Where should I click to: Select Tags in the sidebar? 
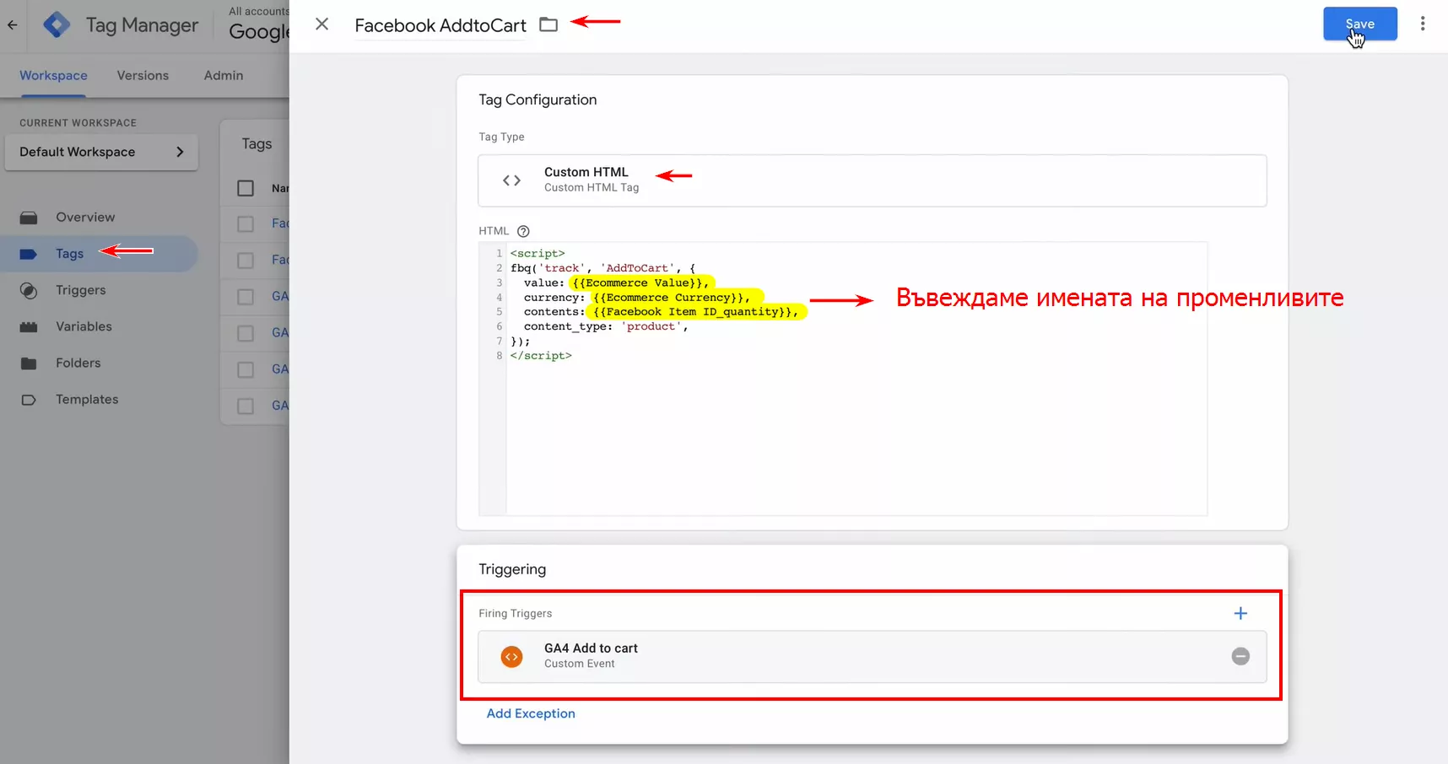click(x=100, y=254)
